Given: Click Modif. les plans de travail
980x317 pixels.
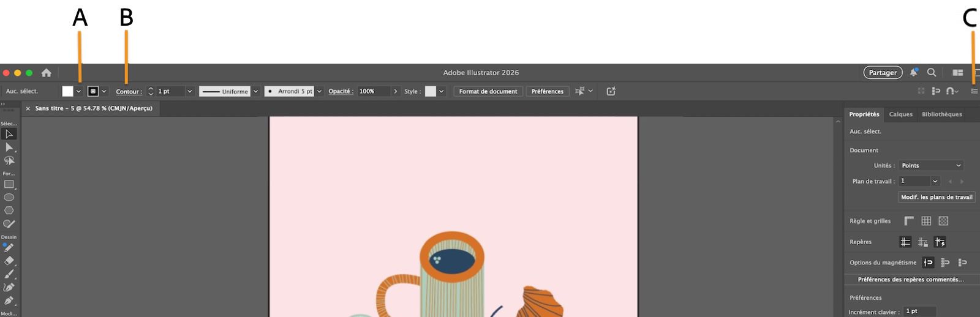Looking at the screenshot, I should point(937,197).
